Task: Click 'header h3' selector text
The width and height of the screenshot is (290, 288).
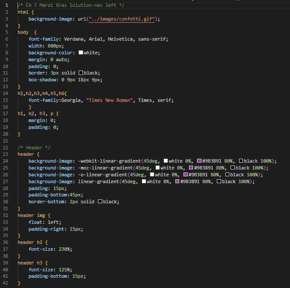Action: point(30,263)
